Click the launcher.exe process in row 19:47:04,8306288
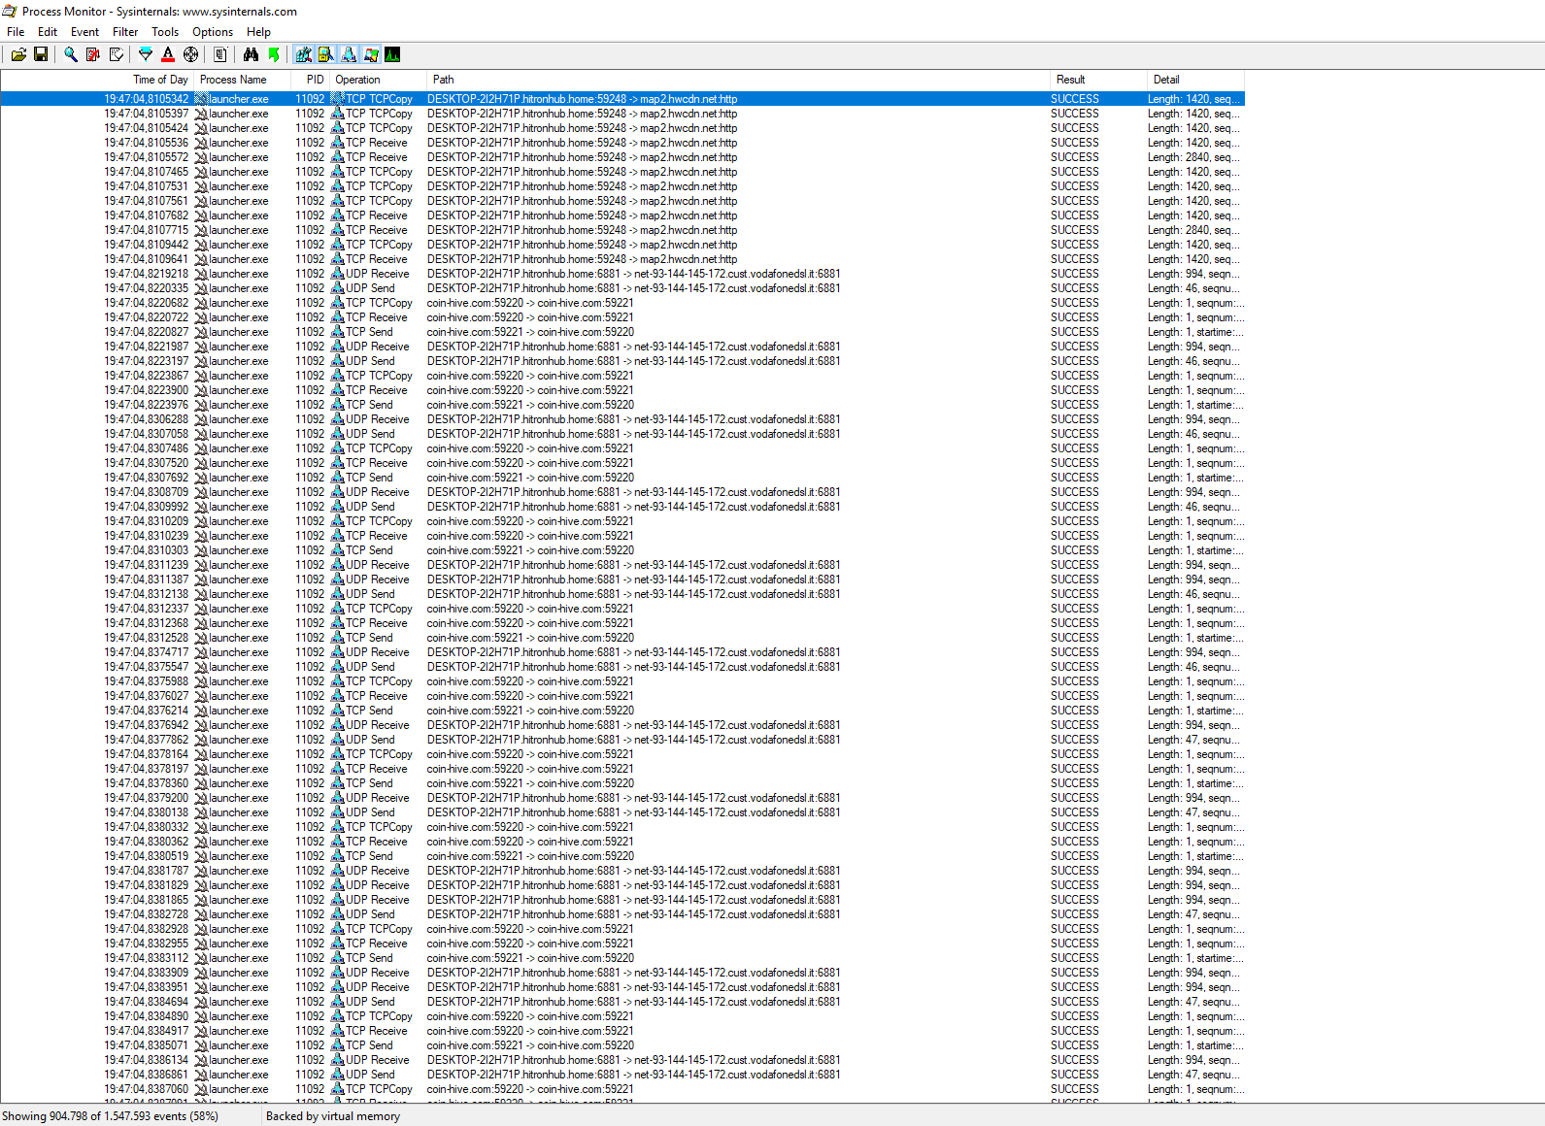Image resolution: width=1545 pixels, height=1126 pixels. pyautogui.click(x=239, y=419)
